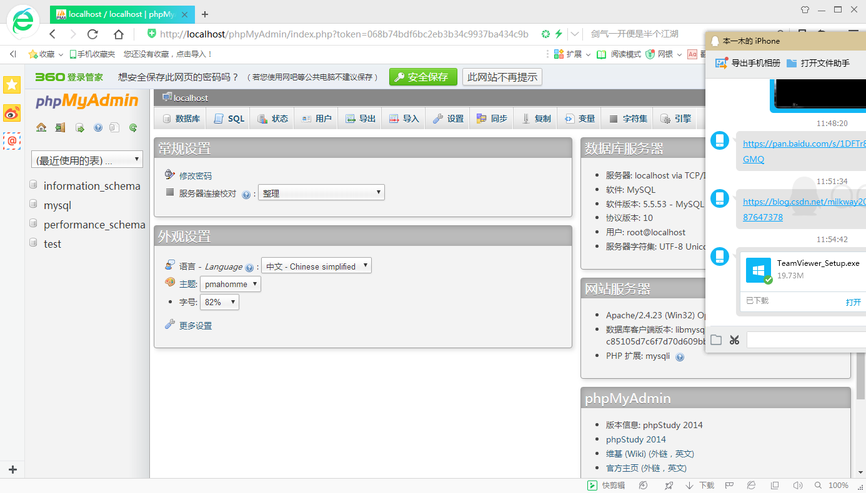The height and width of the screenshot is (493, 866).
Task: Open the 导入 tab
Action: click(x=404, y=119)
